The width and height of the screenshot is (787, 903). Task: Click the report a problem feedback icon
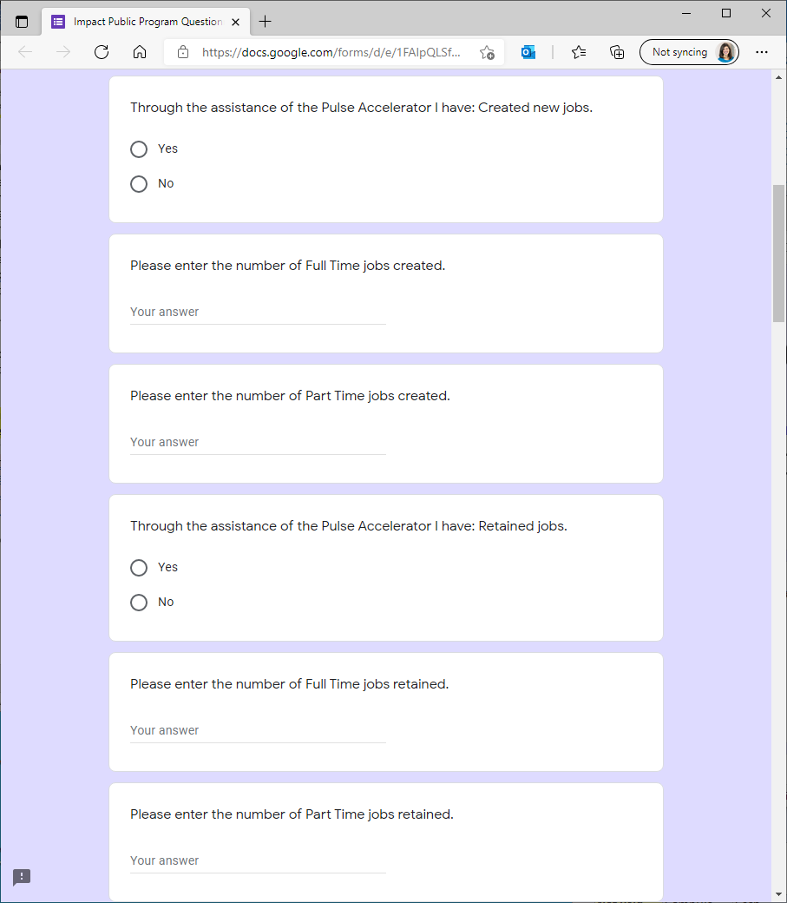[22, 877]
